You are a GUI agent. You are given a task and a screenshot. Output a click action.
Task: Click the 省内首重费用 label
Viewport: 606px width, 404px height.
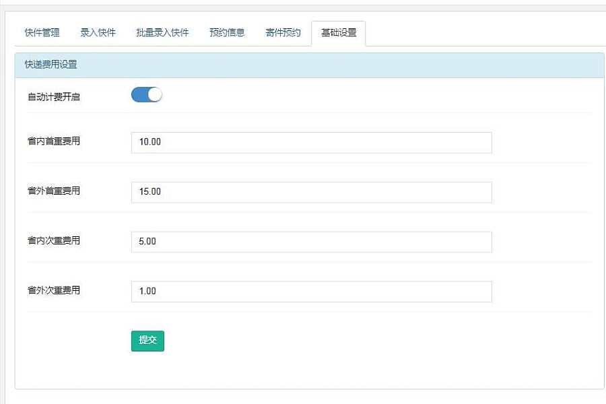(54, 141)
